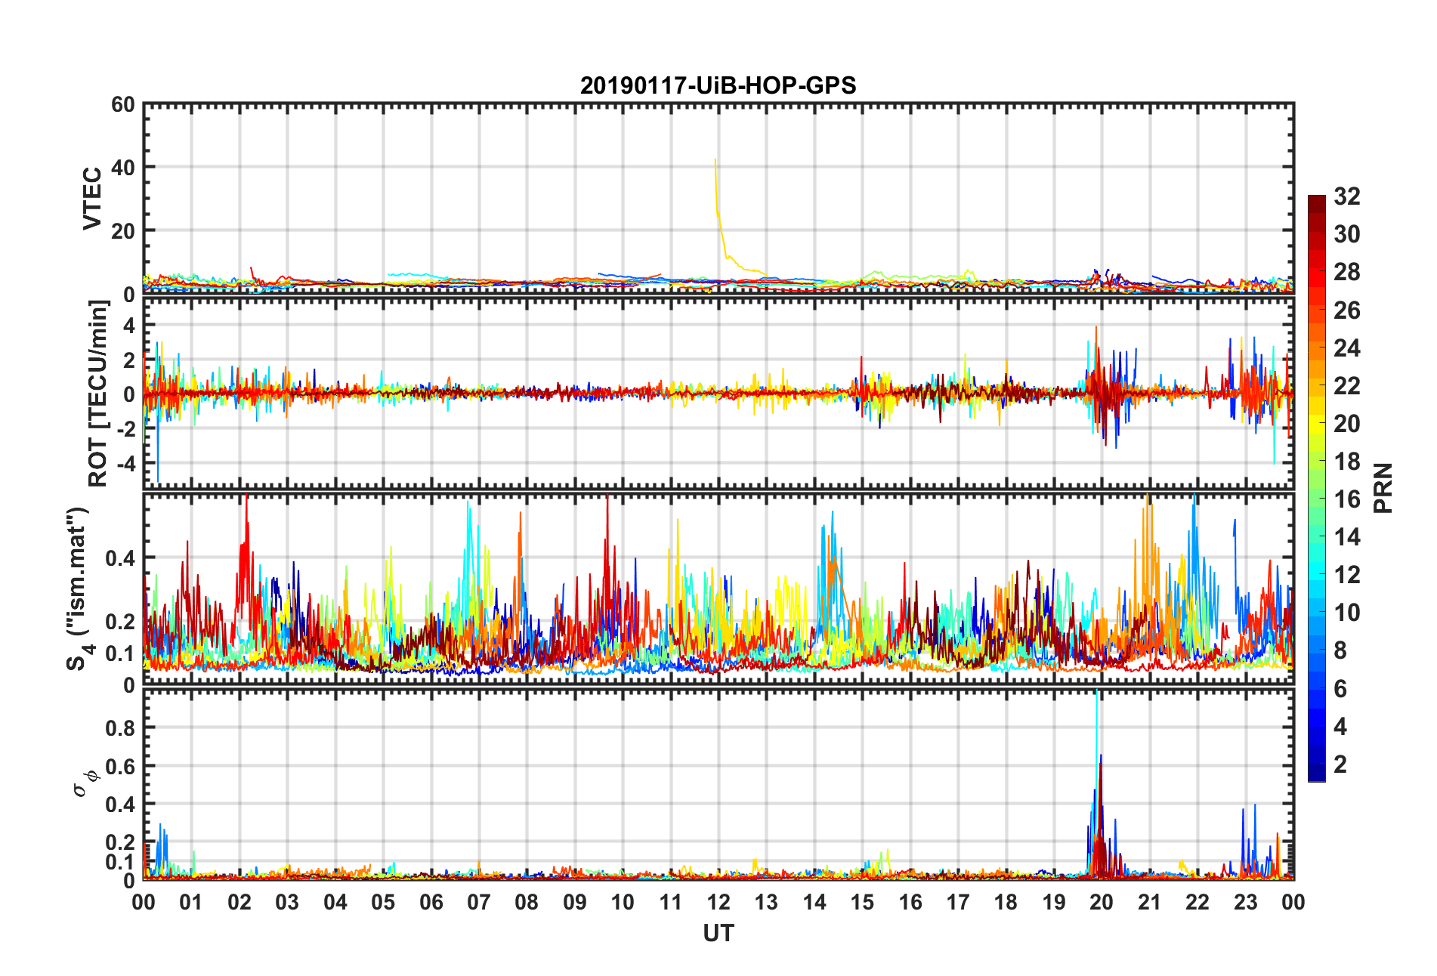The height and width of the screenshot is (976, 1437).
Task: Click the ROT [TECU/min] axis label
Action: 98,393
